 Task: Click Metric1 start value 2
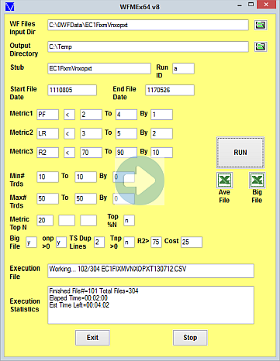coord(91,115)
